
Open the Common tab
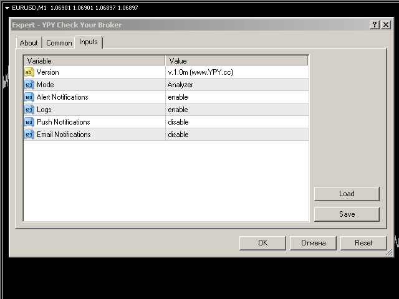[59, 43]
